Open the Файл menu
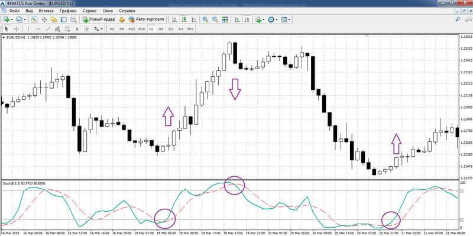473x236 pixels. [14, 11]
